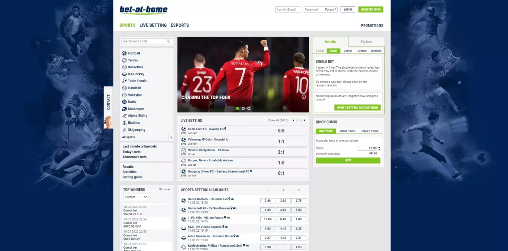Open the LIVE BETTING menu
The height and width of the screenshot is (251, 508).
(x=153, y=25)
